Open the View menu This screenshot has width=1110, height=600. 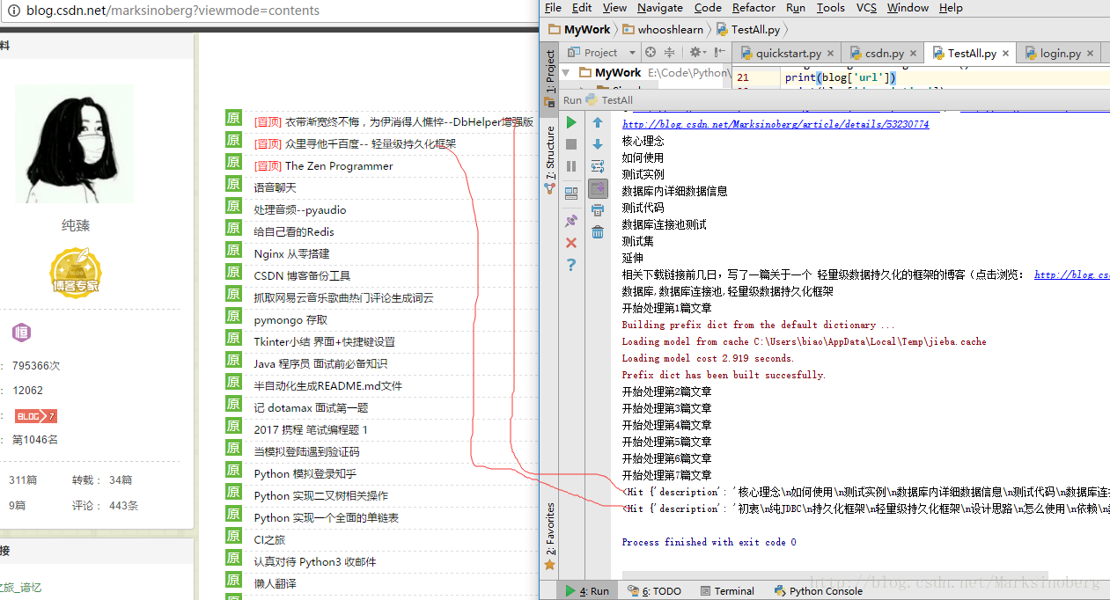point(614,8)
